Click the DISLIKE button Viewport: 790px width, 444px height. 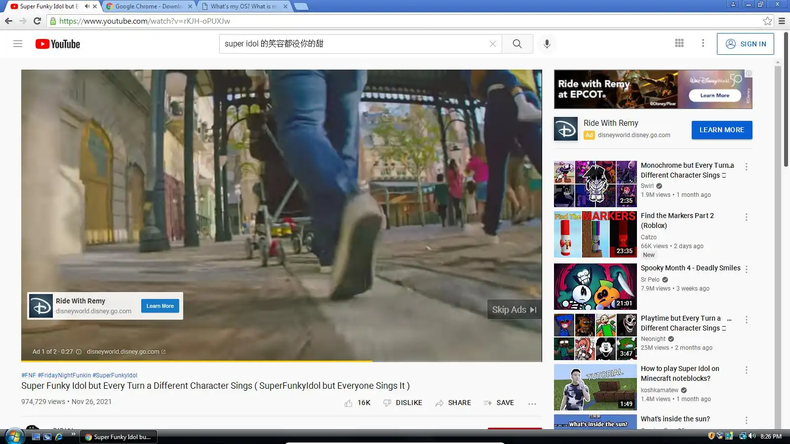coord(403,403)
